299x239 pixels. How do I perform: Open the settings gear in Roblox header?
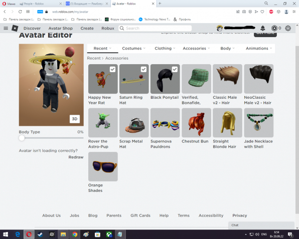tap(288, 28)
